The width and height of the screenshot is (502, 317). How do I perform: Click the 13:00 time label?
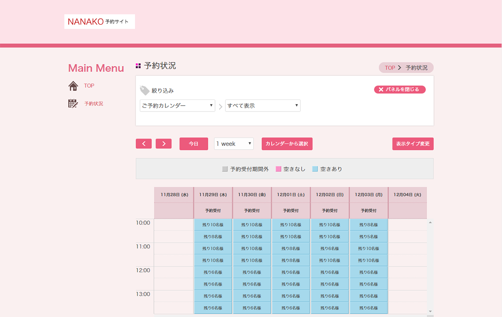[143, 294]
